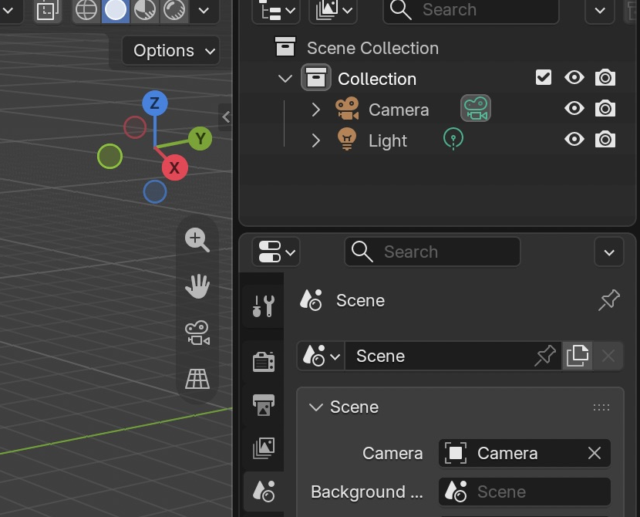Open the Output properties tab
The height and width of the screenshot is (517, 640).
[x=263, y=404]
